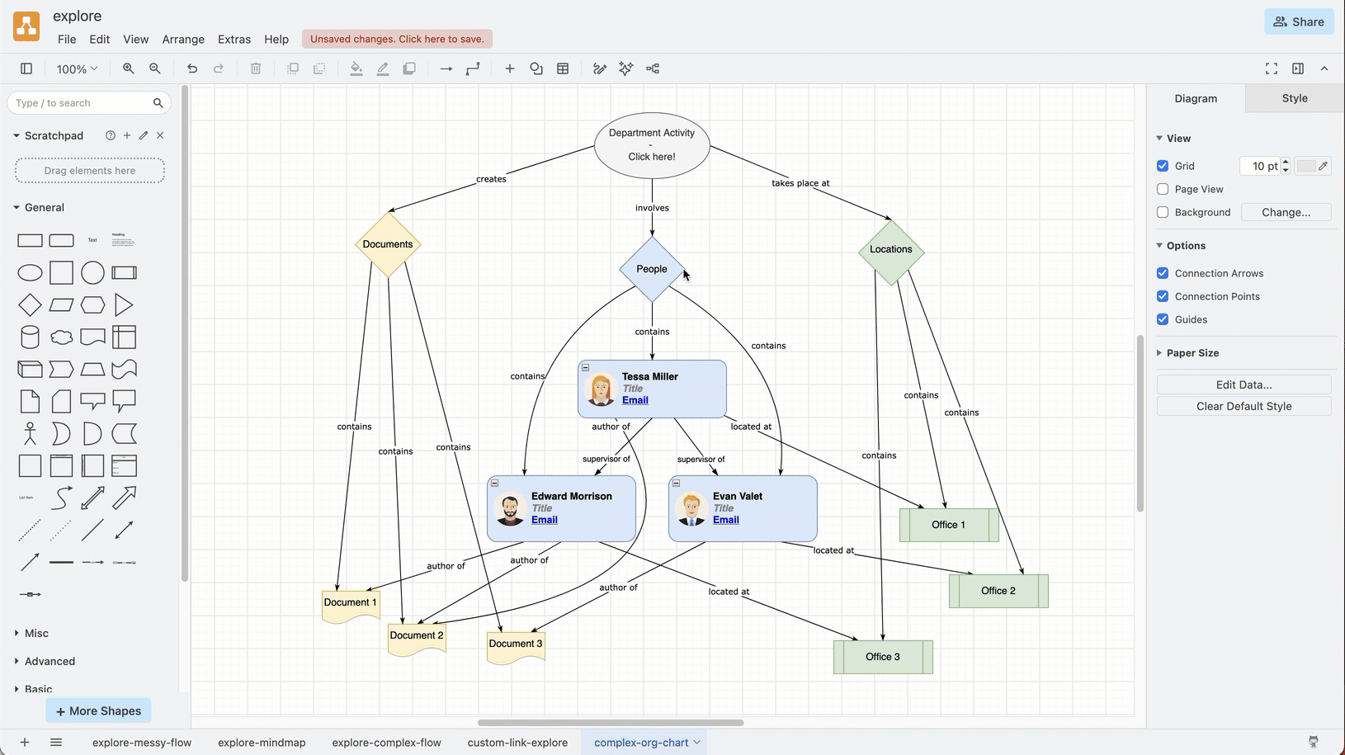Screen dimensions: 1345x755
Task: Select the cloud shape in General
Action: pos(61,337)
